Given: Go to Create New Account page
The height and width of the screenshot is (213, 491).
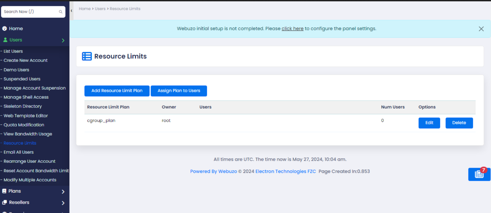Looking at the screenshot, I should pyautogui.click(x=25, y=61).
